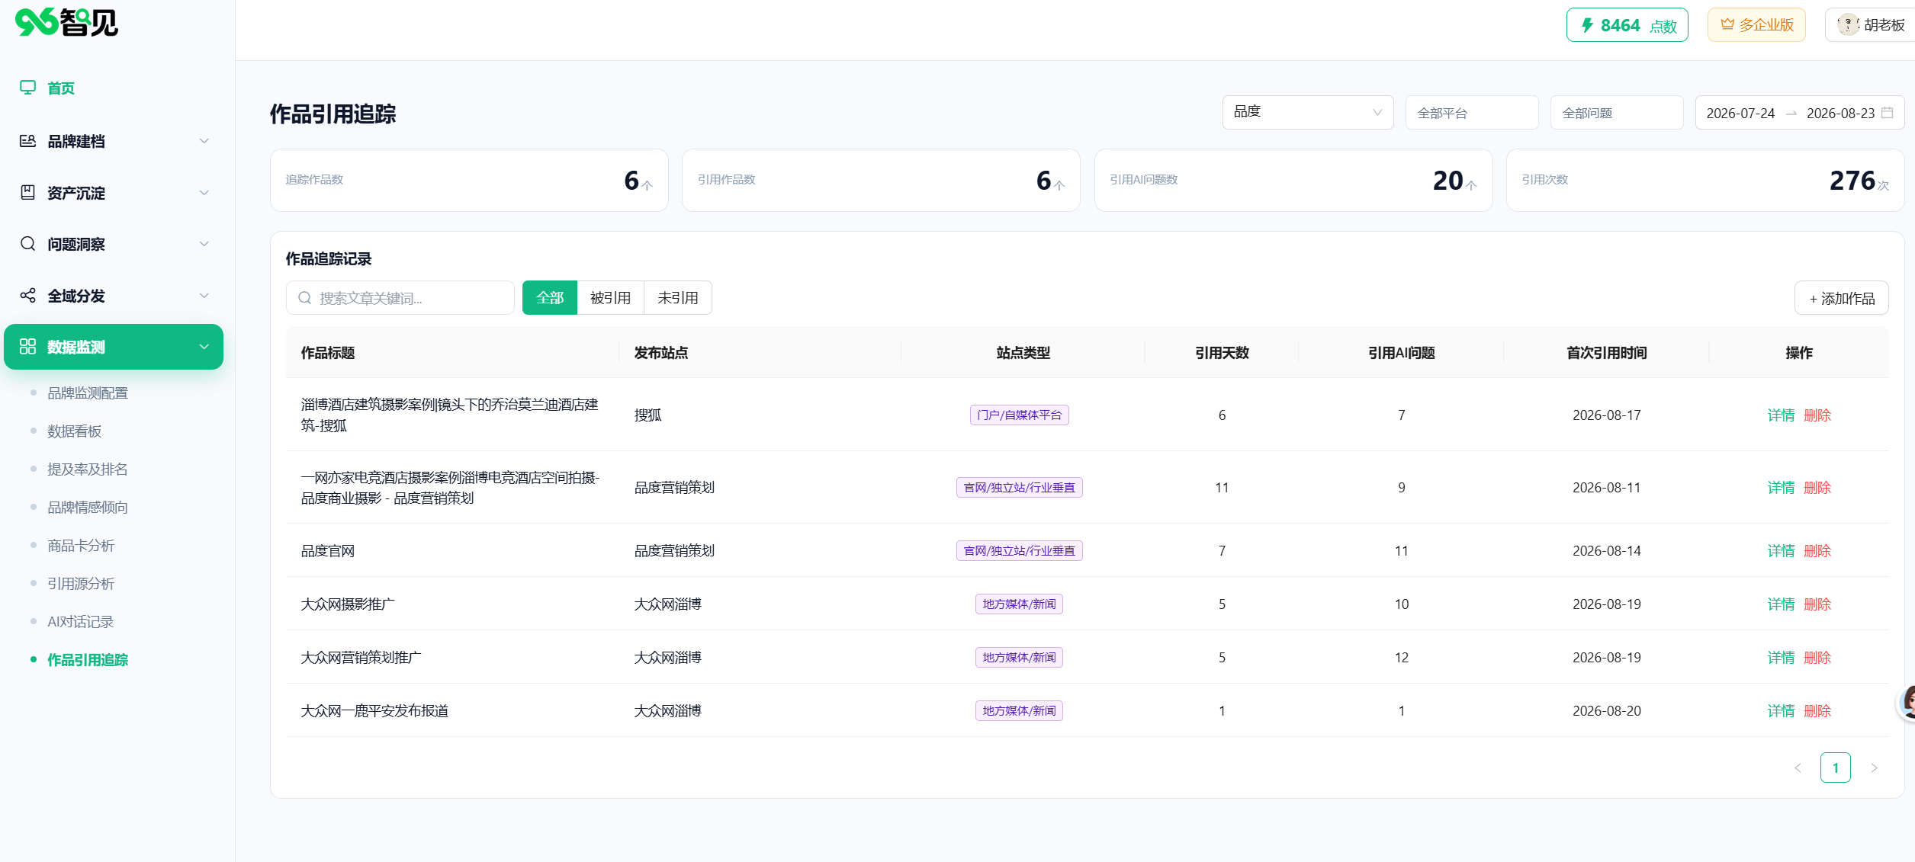Expand the 问题洞察 menu chevron

204,244
